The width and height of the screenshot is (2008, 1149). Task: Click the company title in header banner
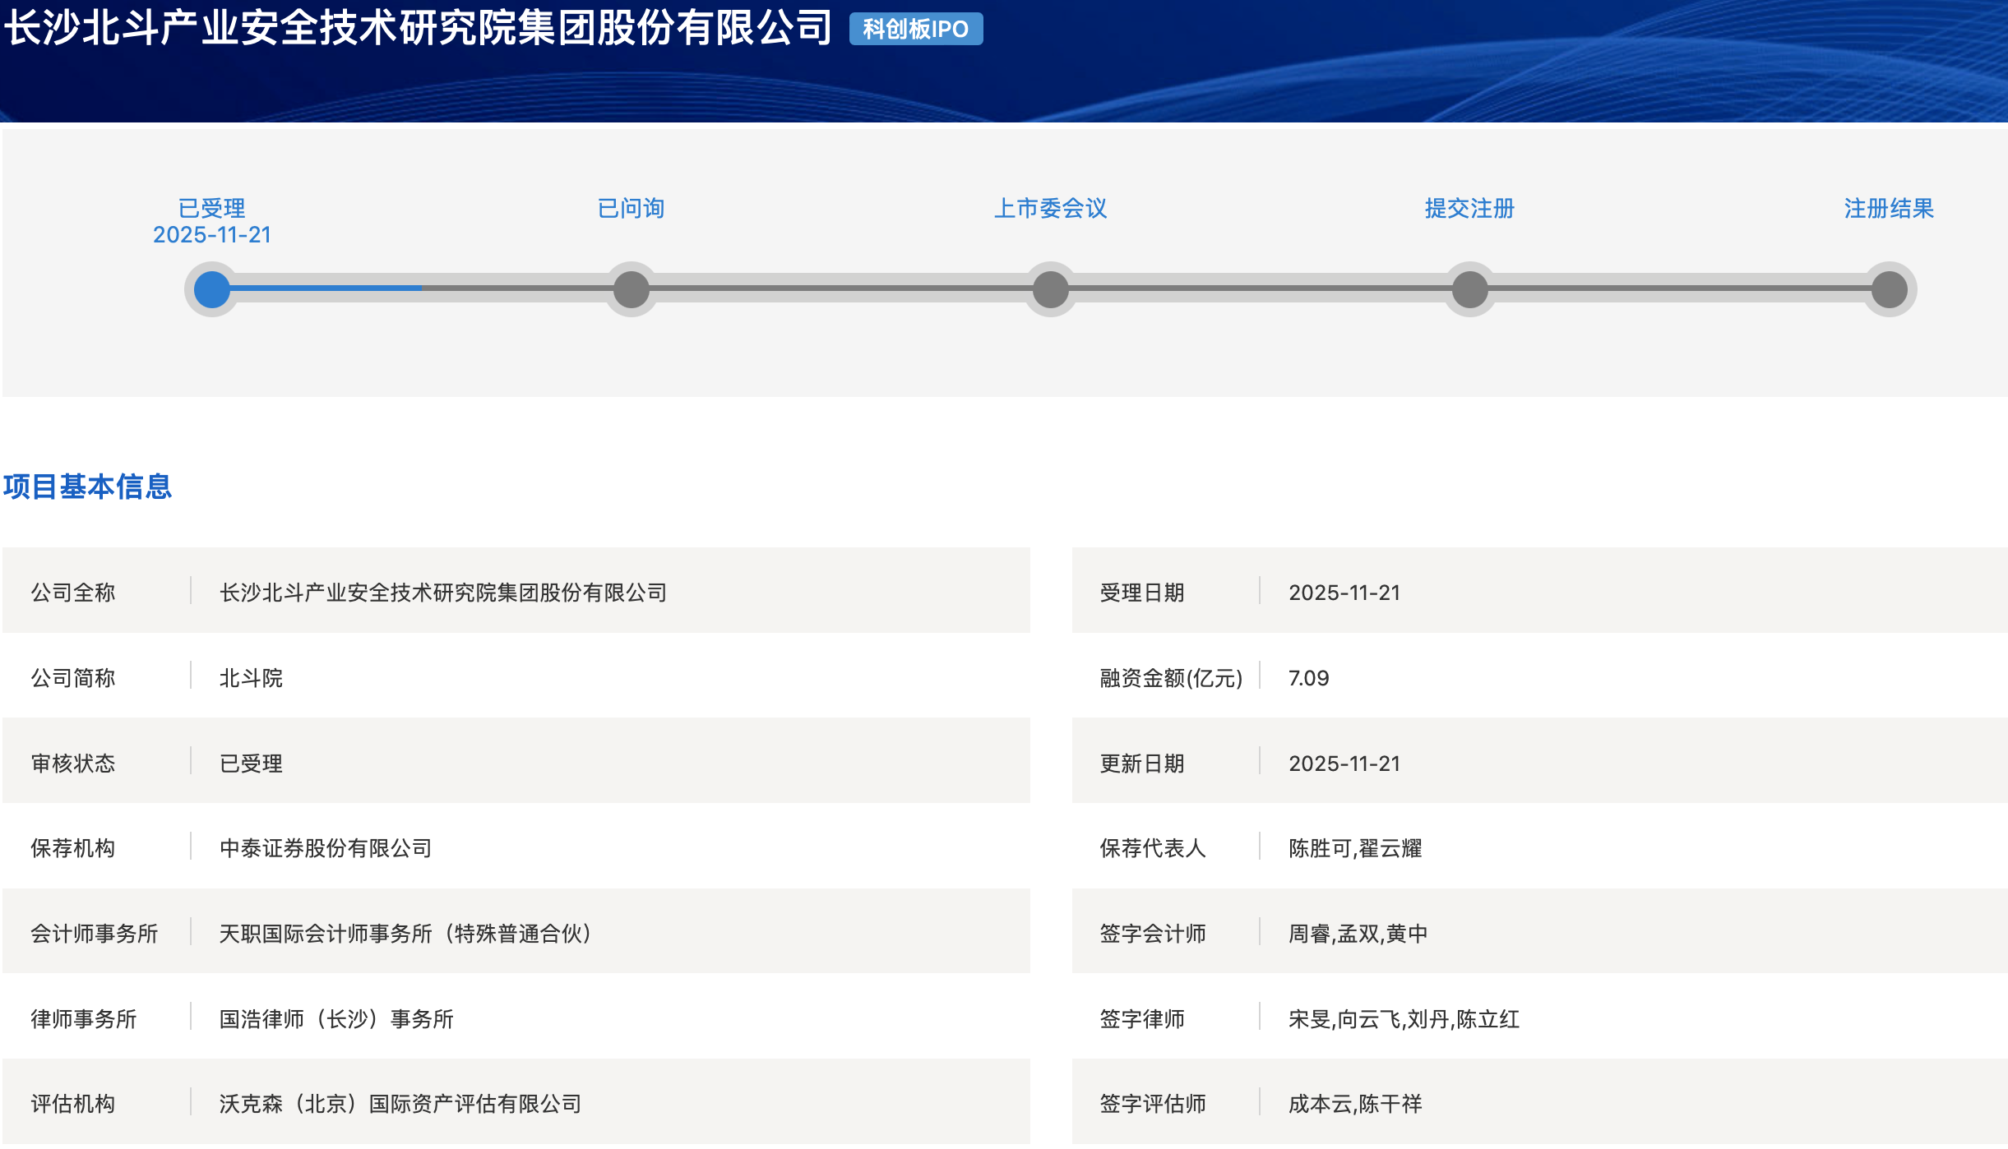pos(419,27)
